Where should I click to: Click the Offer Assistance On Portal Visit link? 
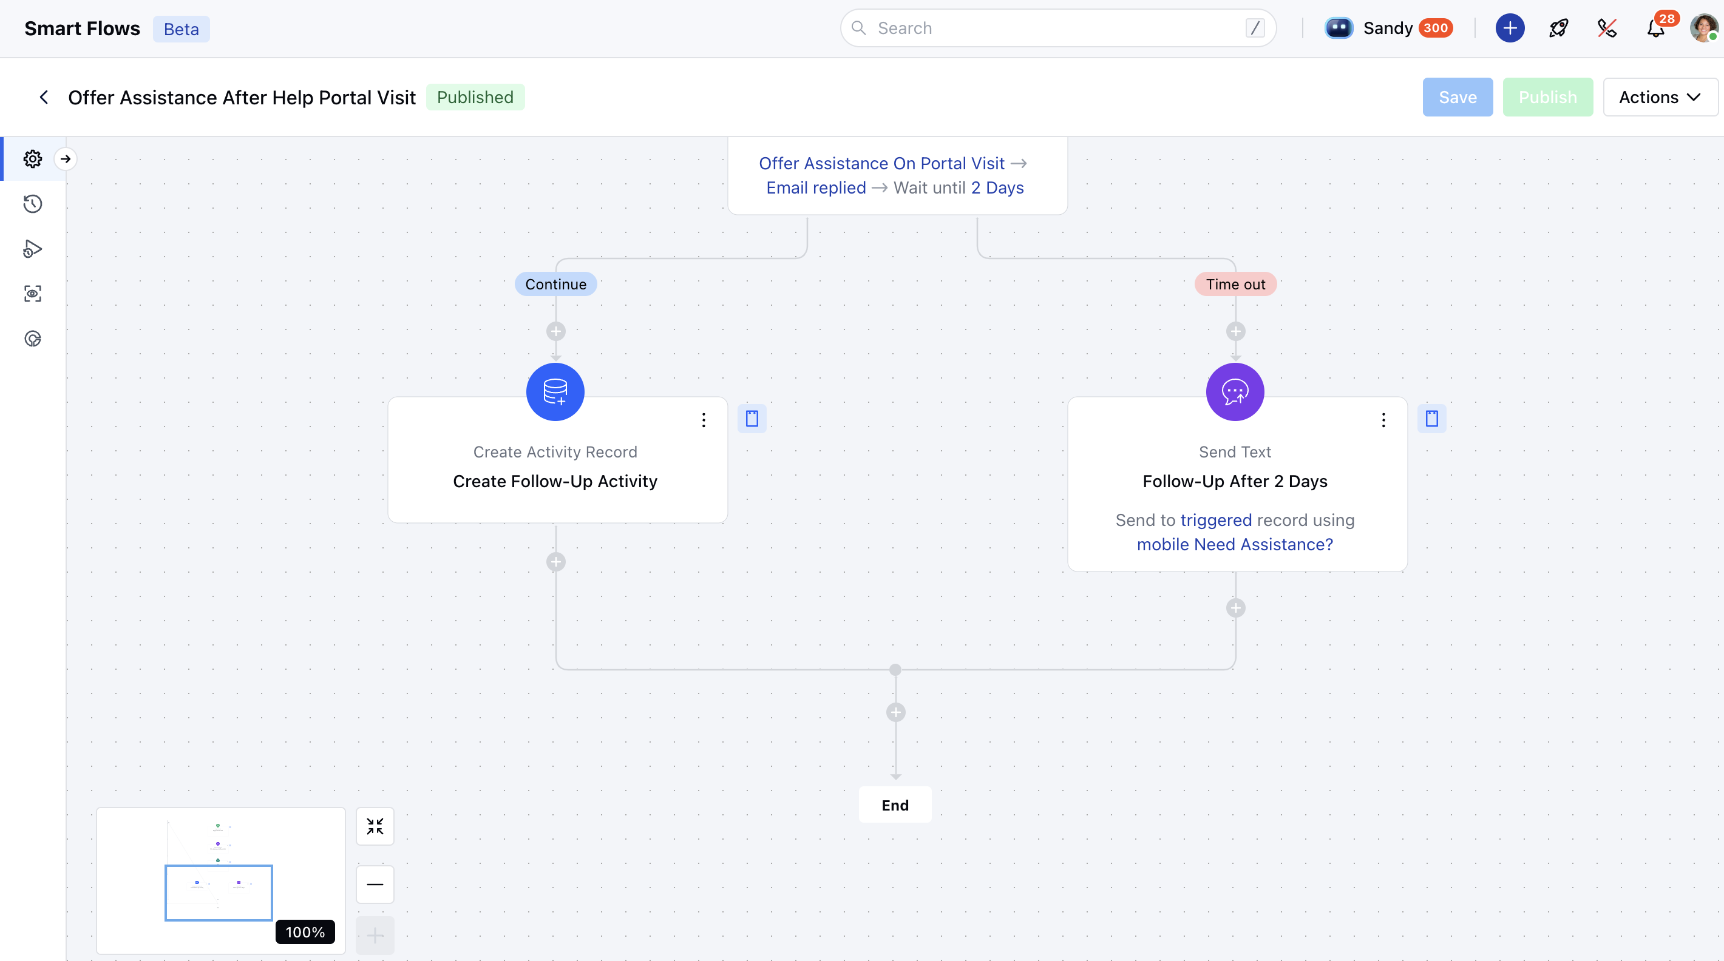[x=881, y=163]
